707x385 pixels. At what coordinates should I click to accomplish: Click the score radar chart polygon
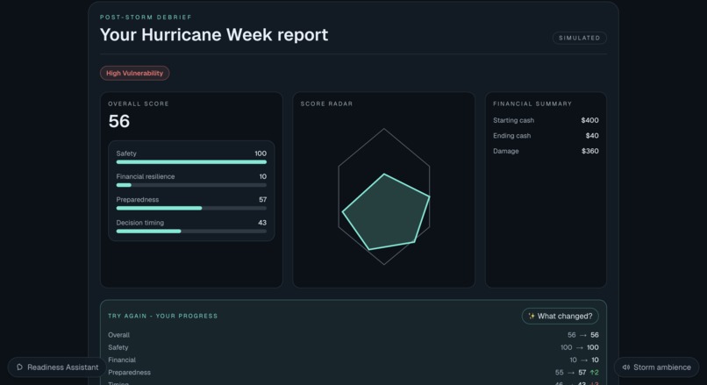(x=385, y=212)
